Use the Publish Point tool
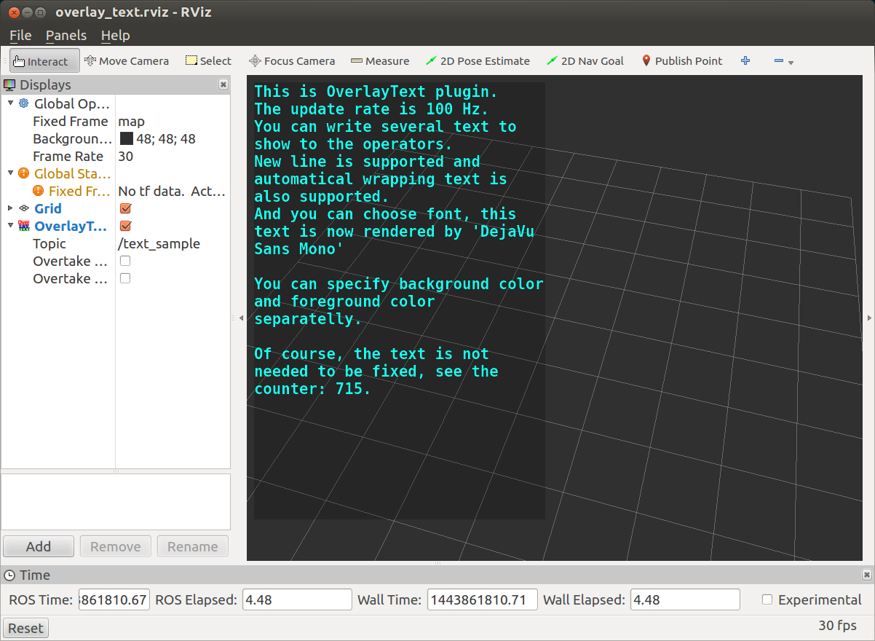Screen dimensions: 875x641 pyautogui.click(x=682, y=61)
